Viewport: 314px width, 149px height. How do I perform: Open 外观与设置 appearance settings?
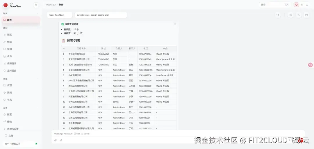21,129
